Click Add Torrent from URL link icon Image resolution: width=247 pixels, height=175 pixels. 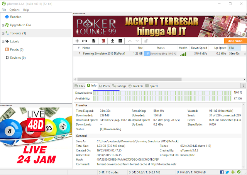click(x=85, y=41)
